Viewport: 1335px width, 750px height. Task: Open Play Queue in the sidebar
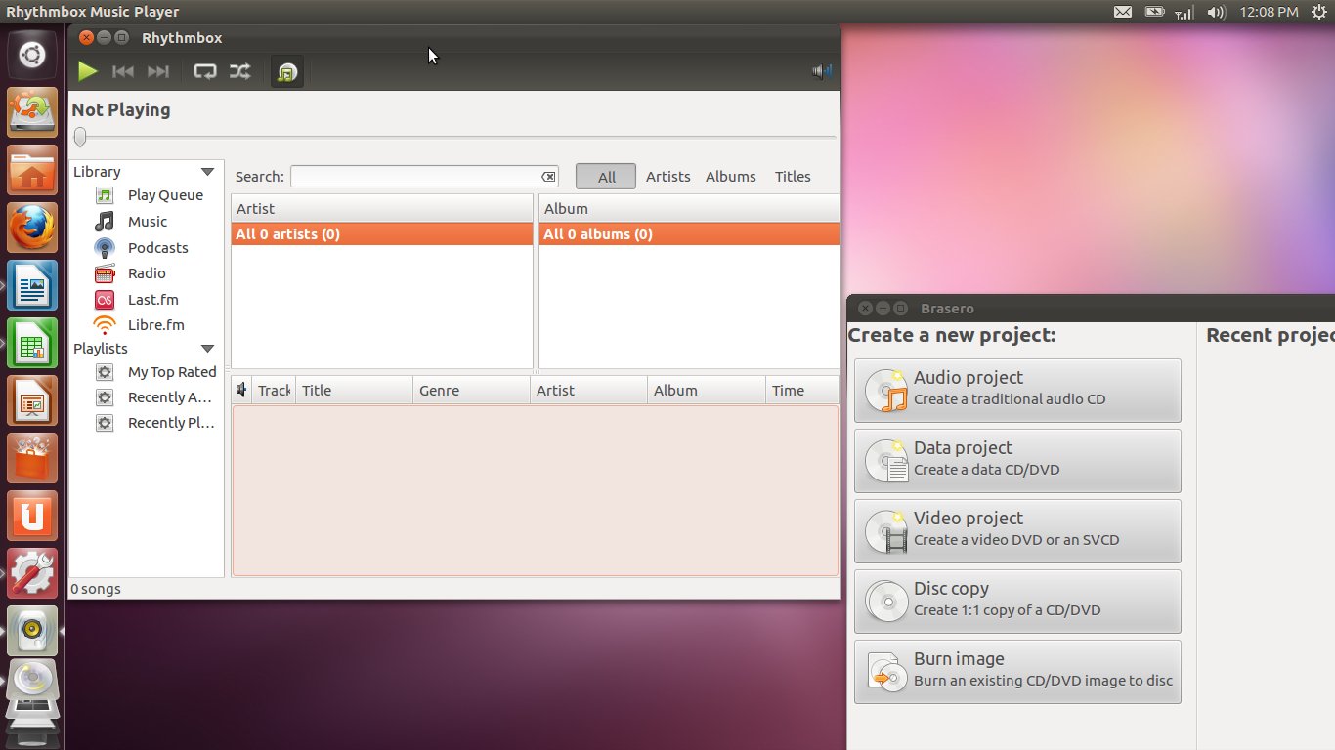165,195
